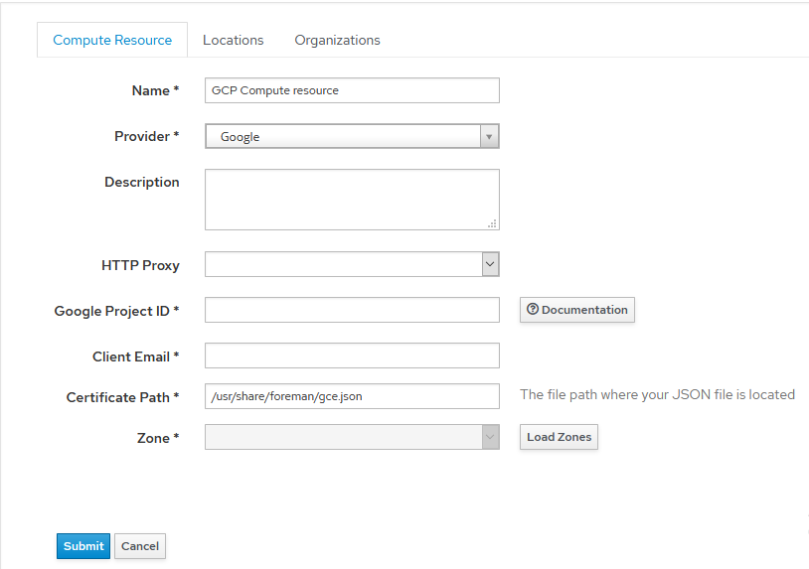Click the Cancel button
Viewport: 809px width, 569px height.
click(x=140, y=546)
